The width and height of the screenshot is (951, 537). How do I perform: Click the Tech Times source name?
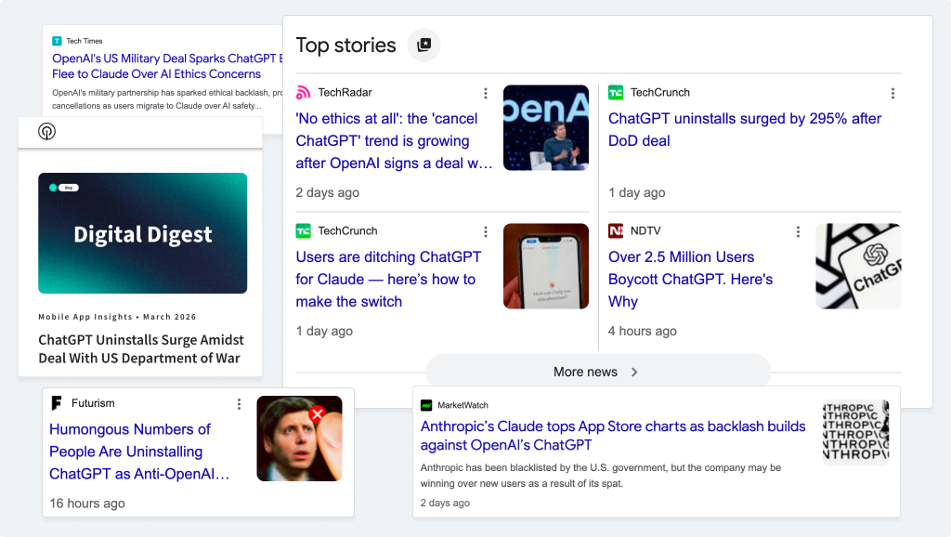85,41
